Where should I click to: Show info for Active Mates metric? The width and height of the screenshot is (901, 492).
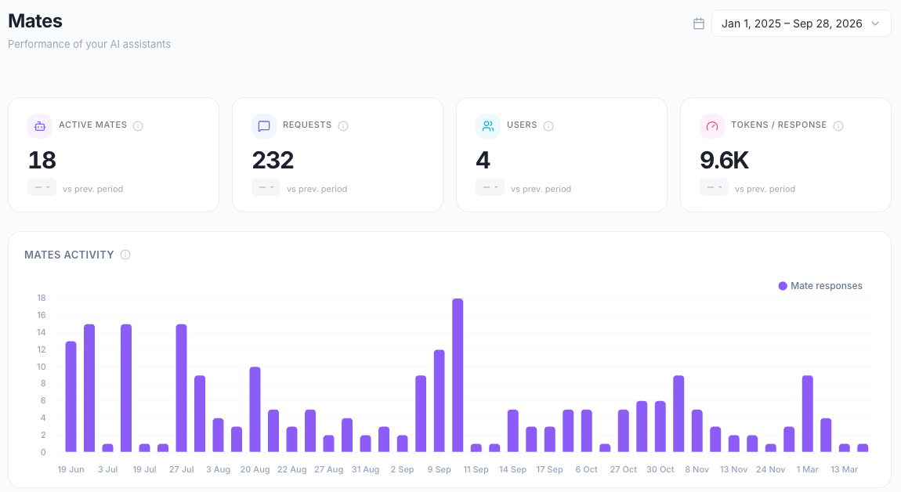tap(138, 126)
